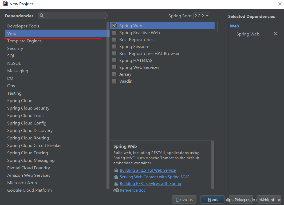Open Building REST services with Spring link
This screenshot has height=205, width=284.
(151, 184)
